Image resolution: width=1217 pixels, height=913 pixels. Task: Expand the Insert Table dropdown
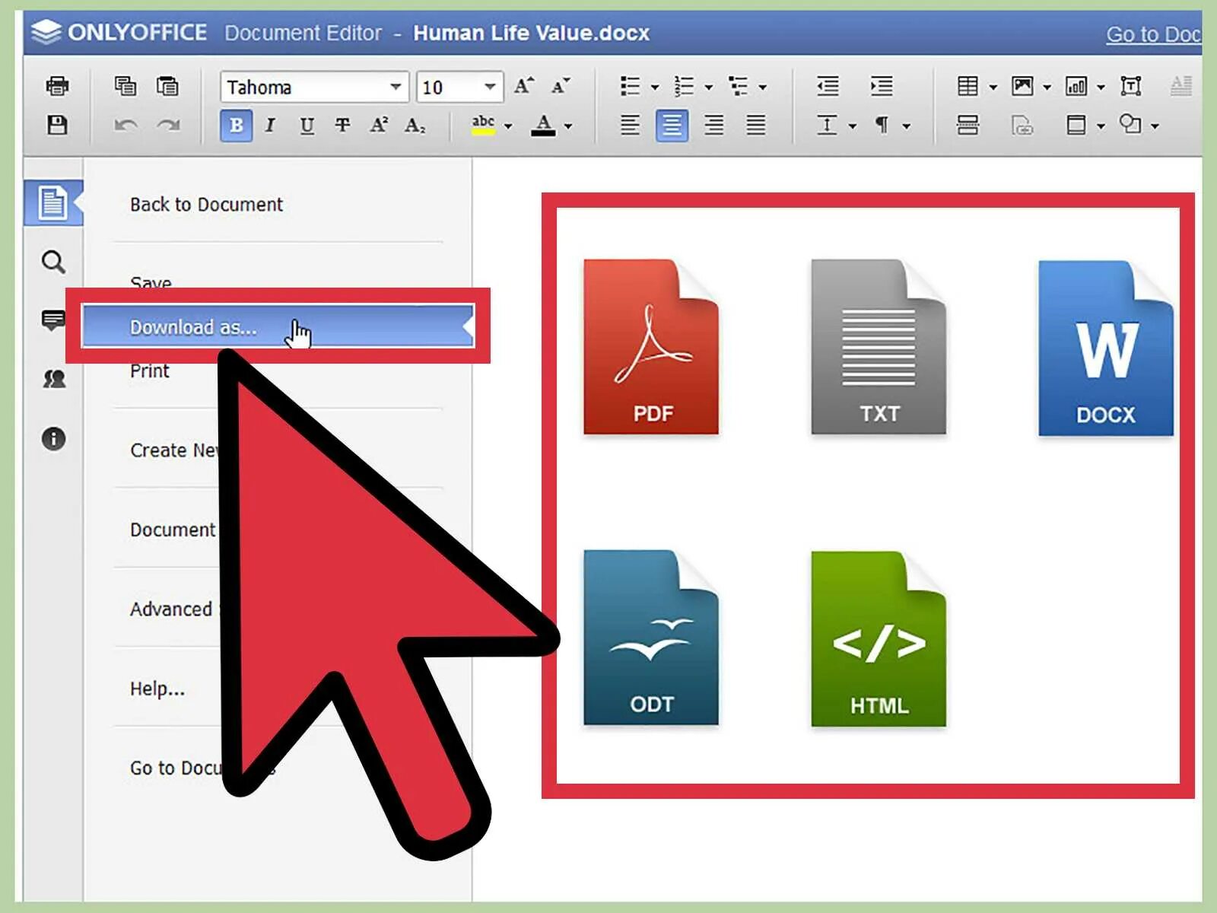[x=993, y=87]
